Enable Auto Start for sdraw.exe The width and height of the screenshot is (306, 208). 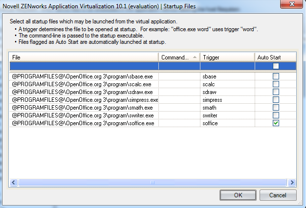tap(276, 92)
